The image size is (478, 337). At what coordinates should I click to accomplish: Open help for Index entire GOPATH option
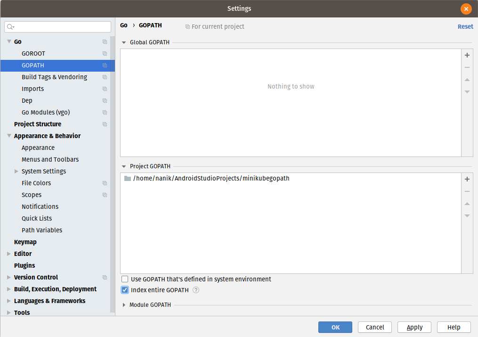[x=195, y=290]
